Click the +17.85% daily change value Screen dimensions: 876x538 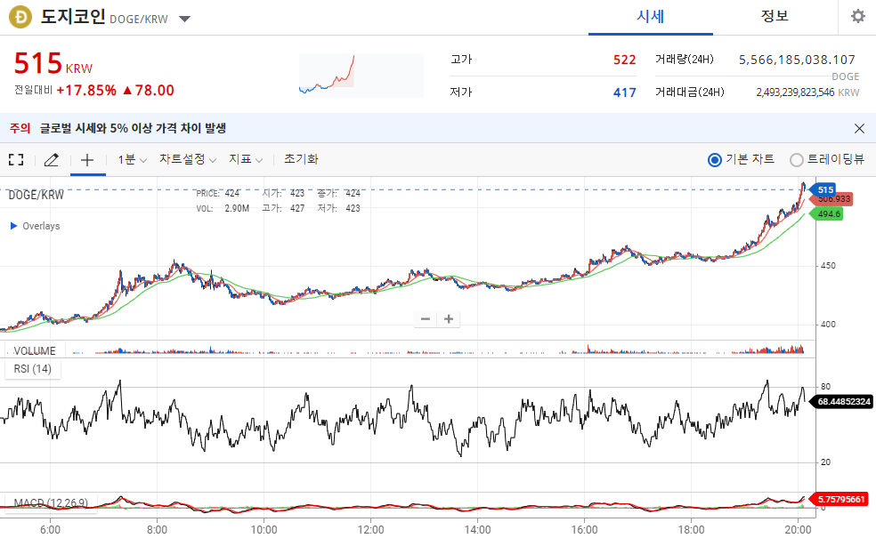86,91
